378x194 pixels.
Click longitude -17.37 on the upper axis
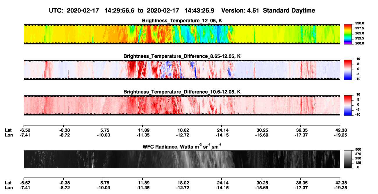pos(301,135)
